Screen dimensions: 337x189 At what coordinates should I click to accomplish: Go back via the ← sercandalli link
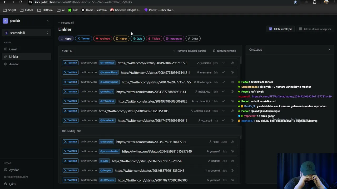click(x=66, y=23)
